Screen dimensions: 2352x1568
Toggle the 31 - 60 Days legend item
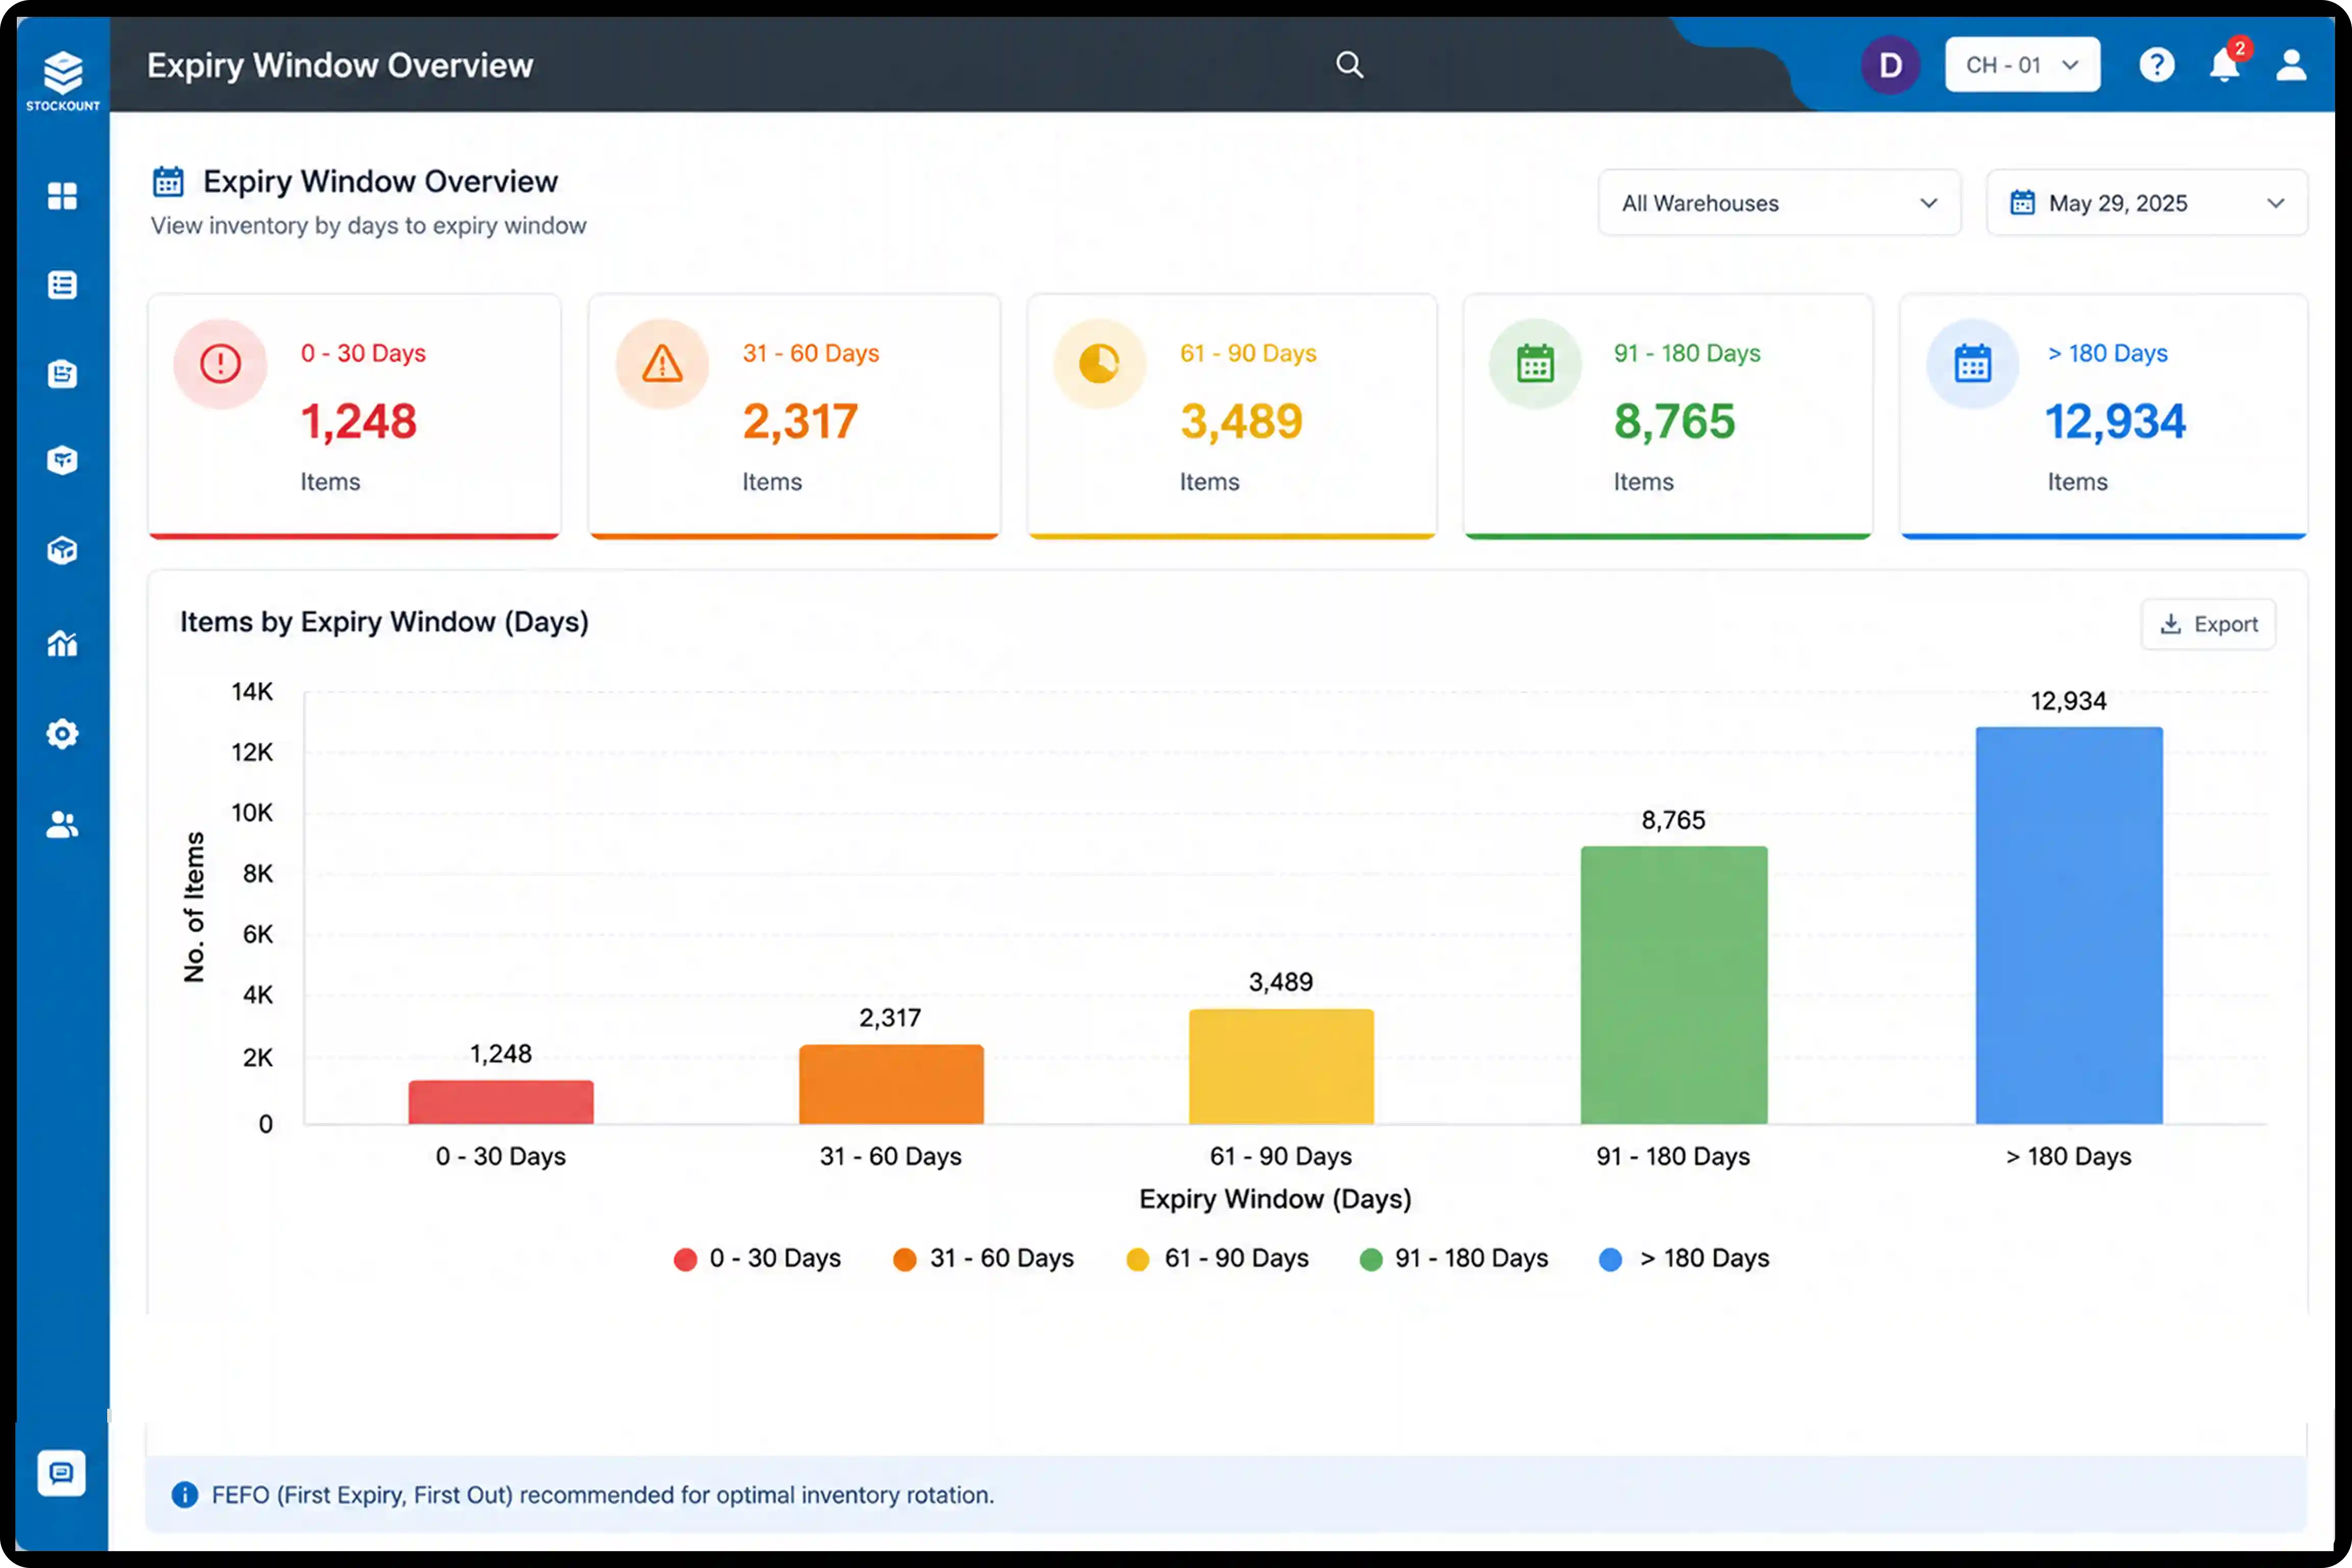(984, 1258)
